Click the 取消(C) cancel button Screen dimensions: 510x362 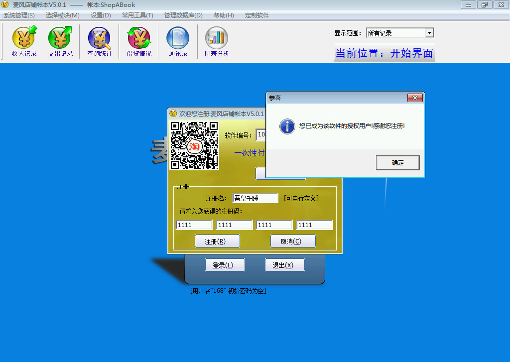pyautogui.click(x=293, y=241)
